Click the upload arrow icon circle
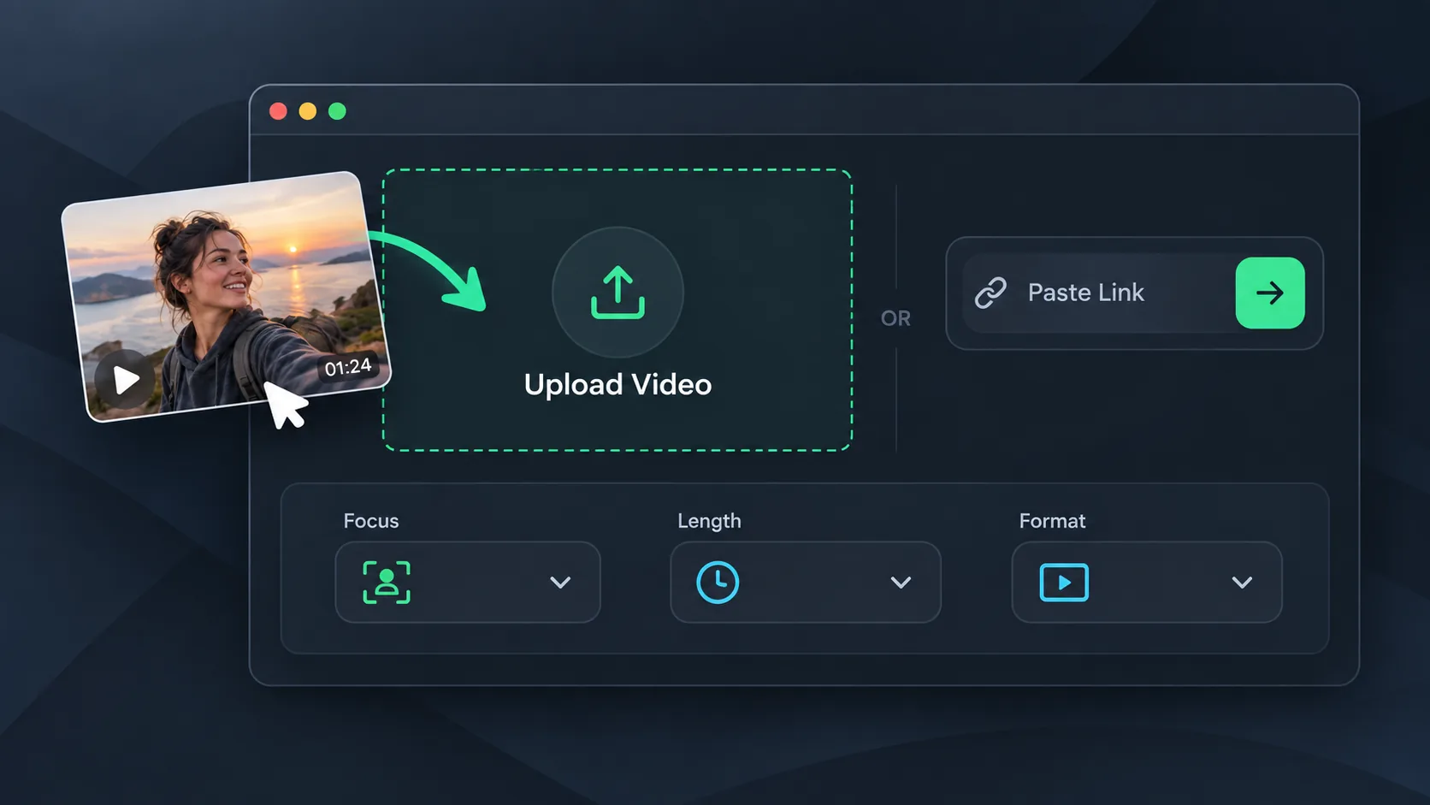The width and height of the screenshot is (1430, 805). (617, 292)
